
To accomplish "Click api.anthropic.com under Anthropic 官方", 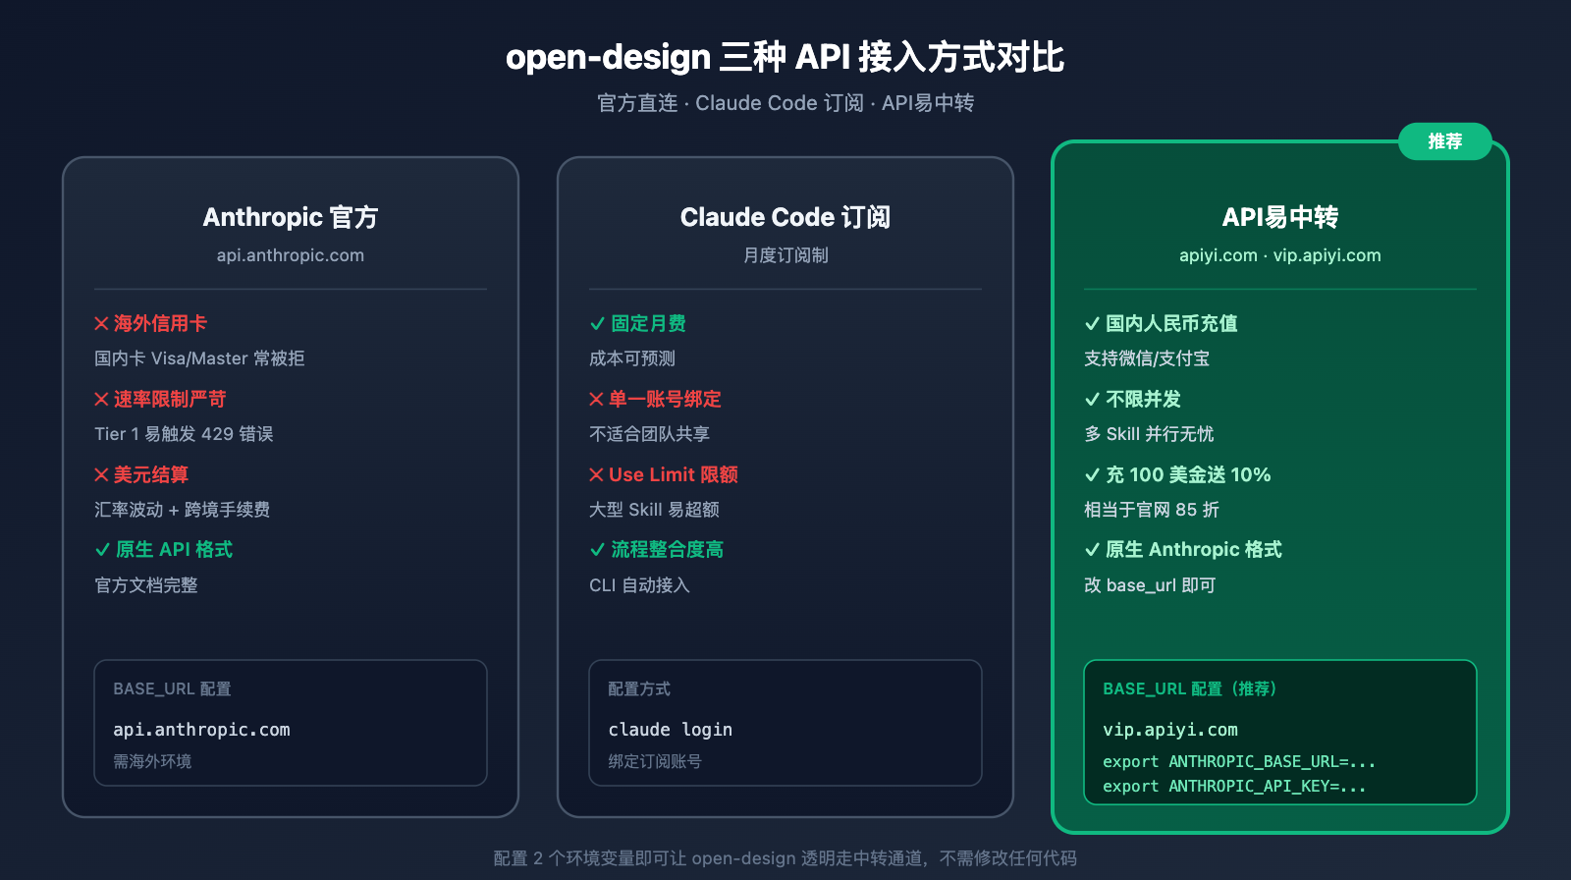I will [x=291, y=255].
